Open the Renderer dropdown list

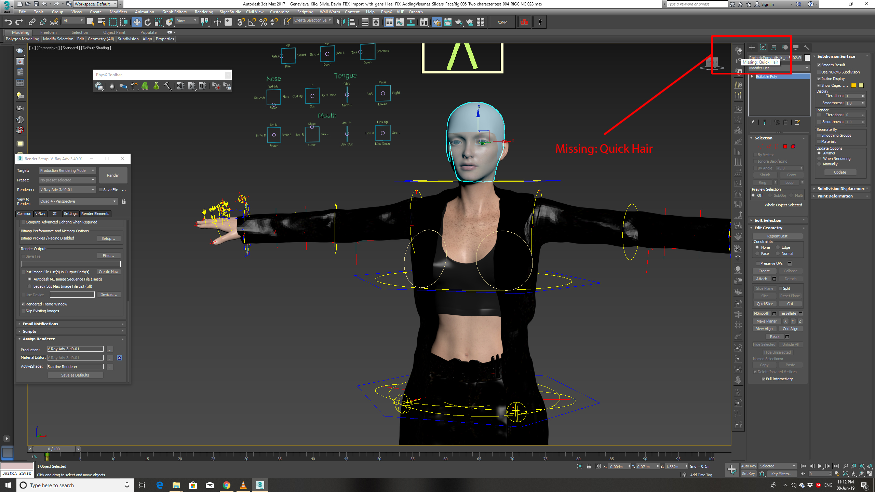point(67,190)
